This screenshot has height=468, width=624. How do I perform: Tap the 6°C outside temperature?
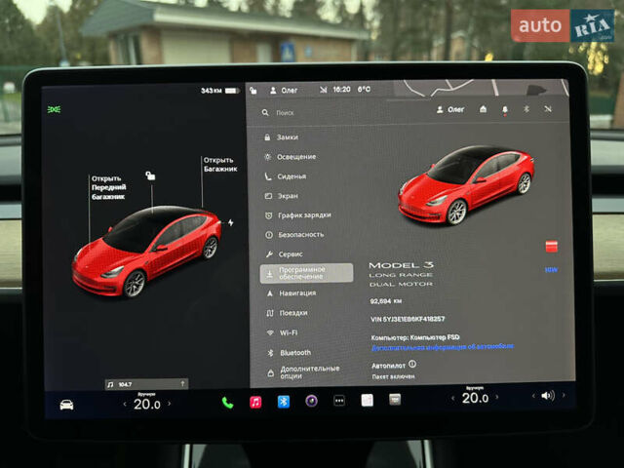[364, 89]
